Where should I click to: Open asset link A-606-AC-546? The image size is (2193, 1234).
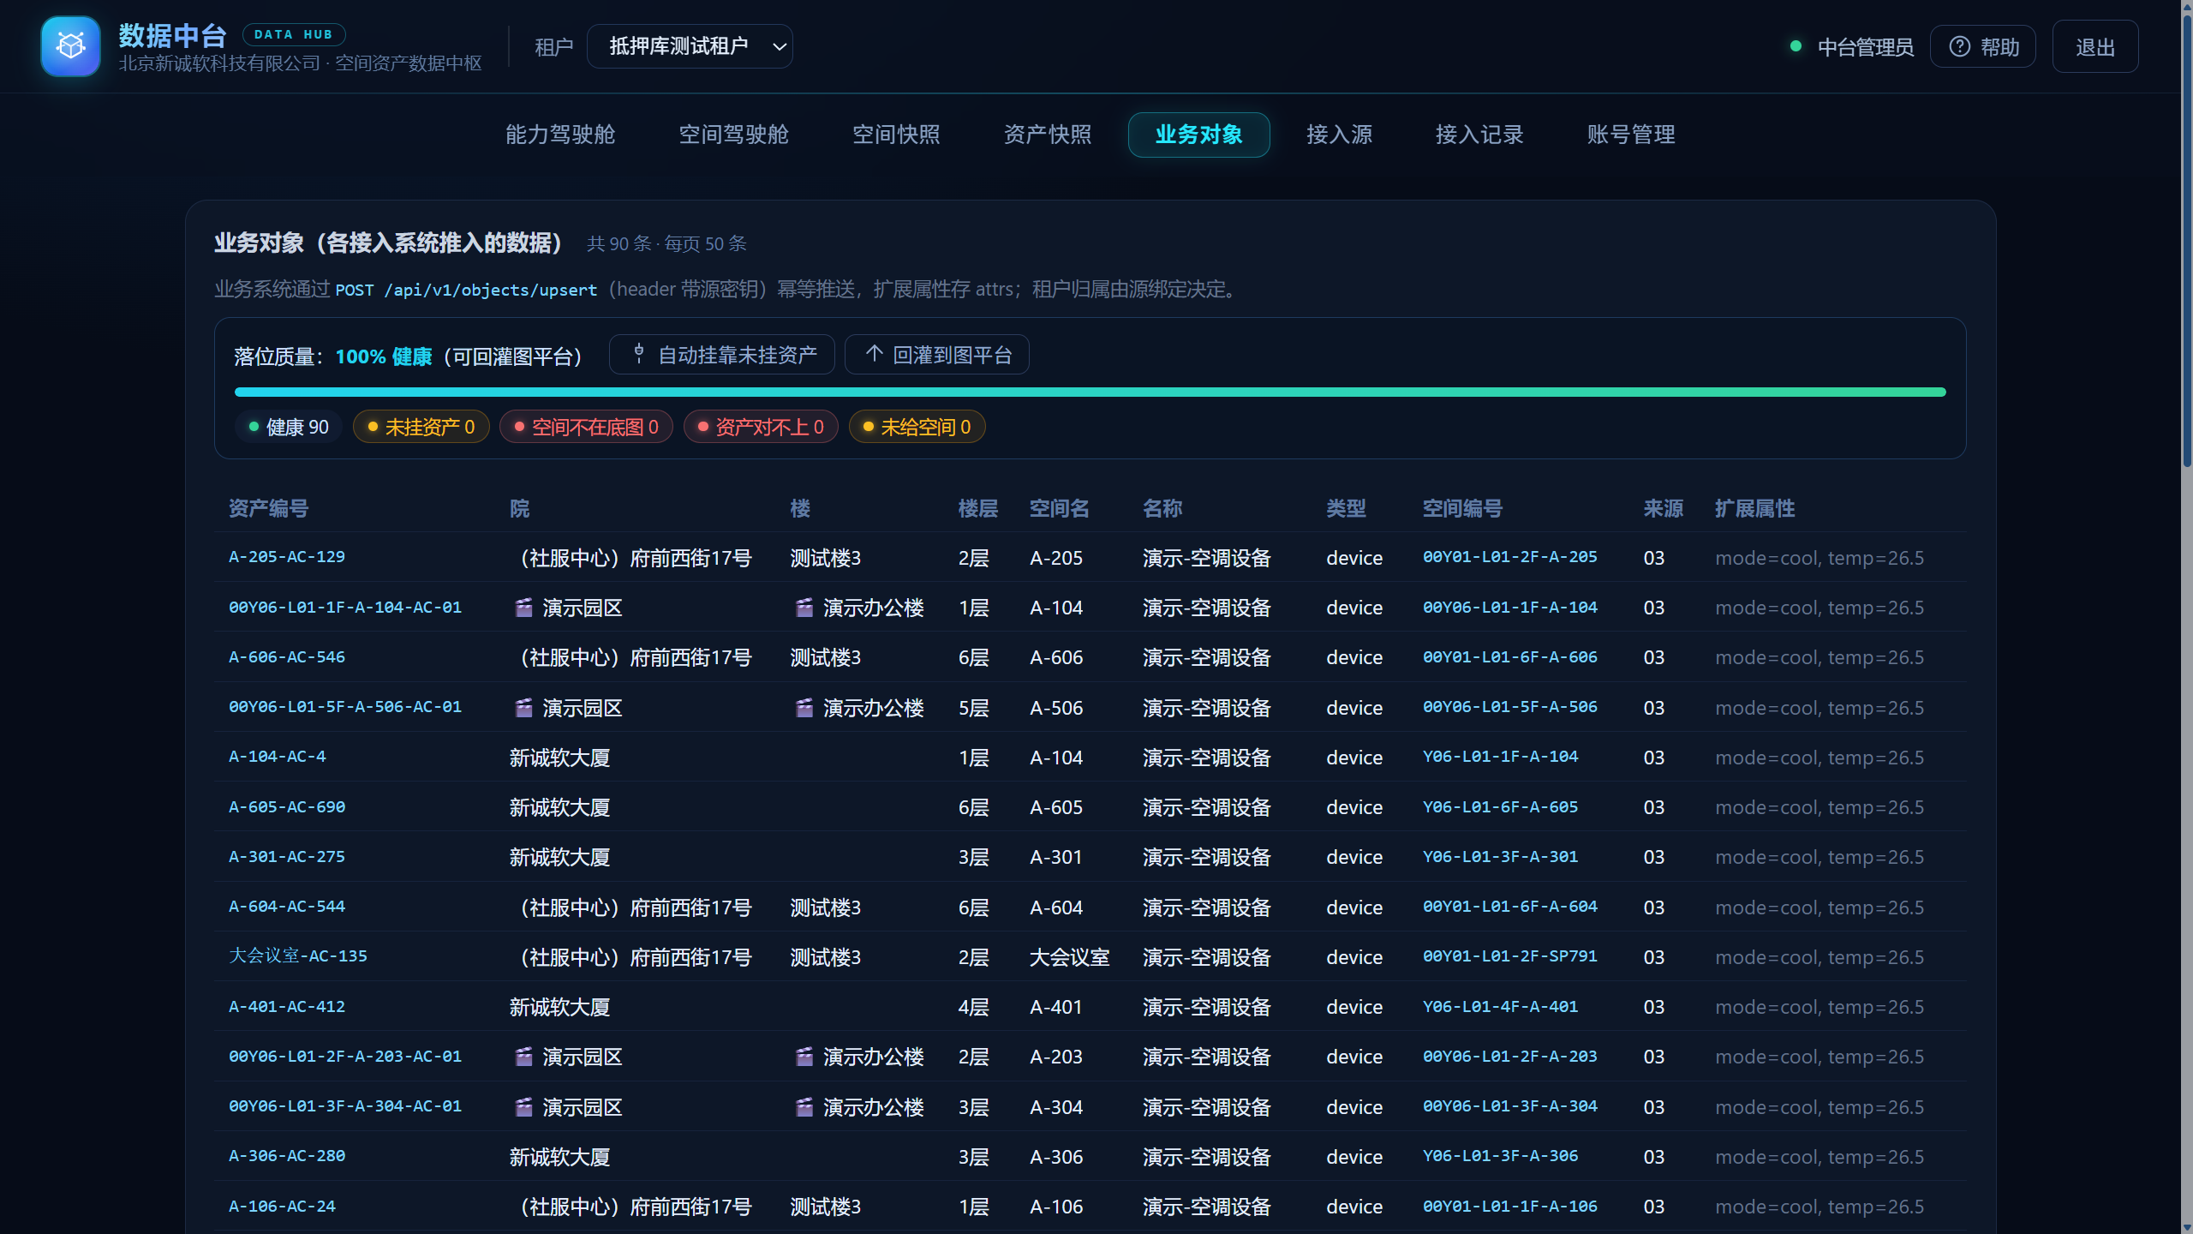point(287,656)
